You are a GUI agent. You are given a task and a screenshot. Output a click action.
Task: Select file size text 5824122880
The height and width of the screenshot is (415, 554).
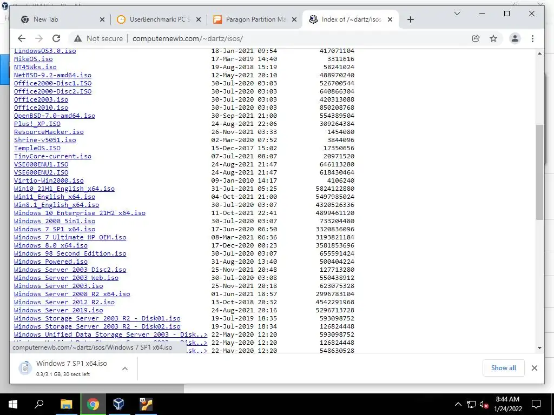[x=335, y=189]
